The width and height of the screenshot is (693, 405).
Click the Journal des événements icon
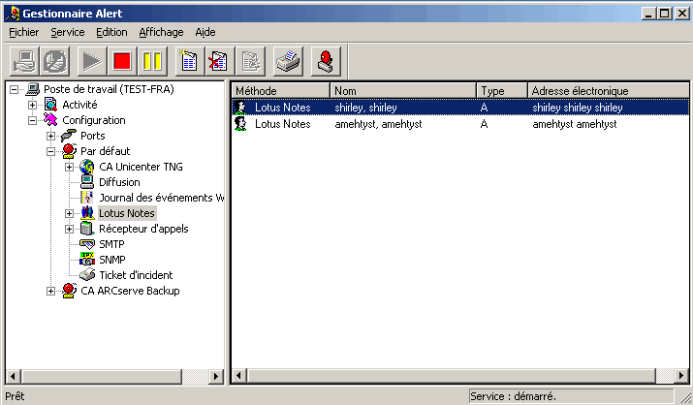[87, 198]
